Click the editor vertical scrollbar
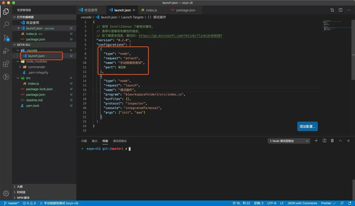Screen dimensions: 355x206 pyautogui.click(x=353, y=50)
